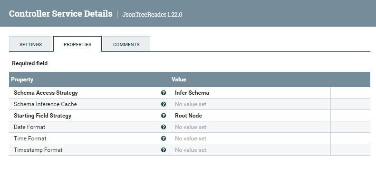The width and height of the screenshot is (376, 188).
Task: Click the Controller Service Details heading
Action: pyautogui.click(x=61, y=13)
